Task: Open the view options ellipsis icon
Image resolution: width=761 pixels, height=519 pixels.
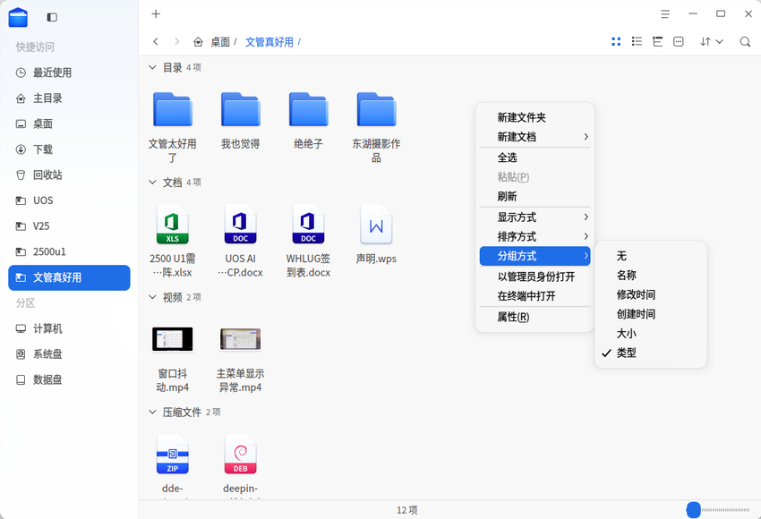Action: [678, 41]
